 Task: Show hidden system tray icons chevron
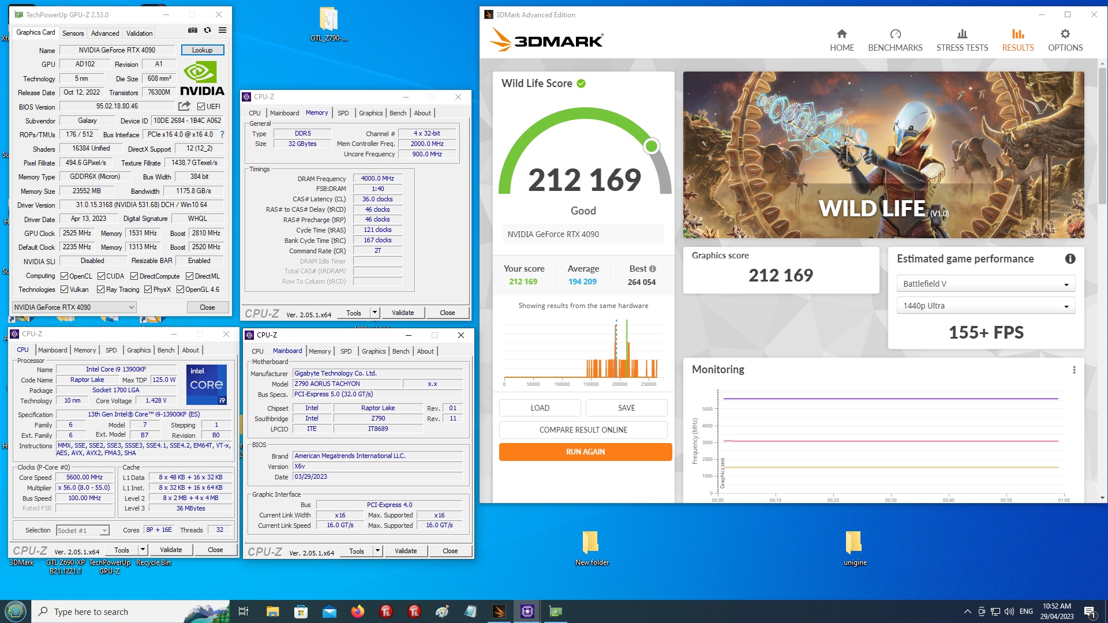tap(967, 611)
